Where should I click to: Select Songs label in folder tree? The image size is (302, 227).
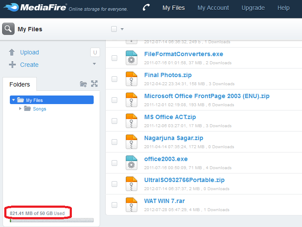[39, 109]
